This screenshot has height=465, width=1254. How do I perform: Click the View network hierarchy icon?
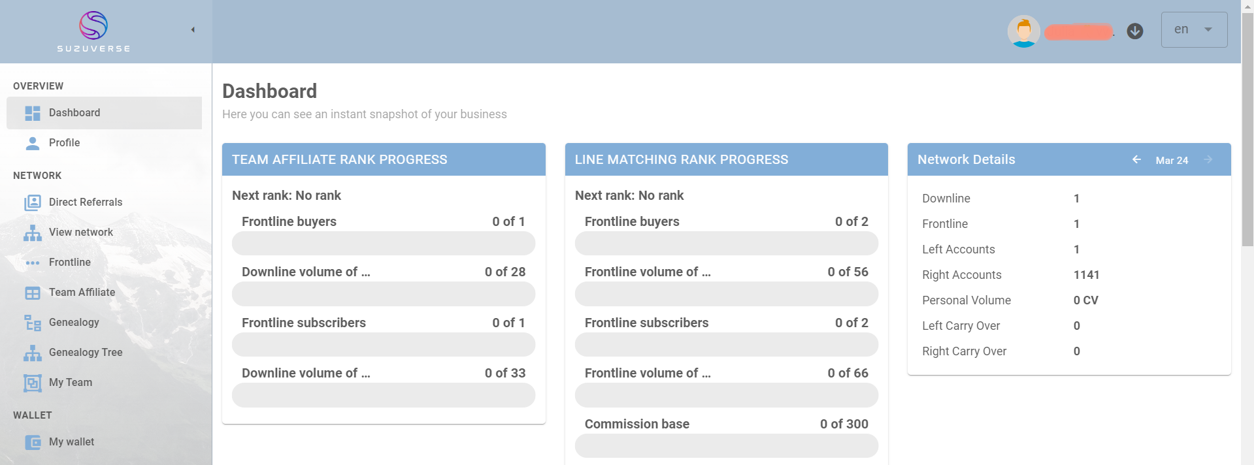click(x=33, y=232)
